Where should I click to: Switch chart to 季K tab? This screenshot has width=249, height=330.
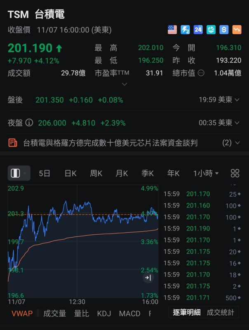click(148, 173)
